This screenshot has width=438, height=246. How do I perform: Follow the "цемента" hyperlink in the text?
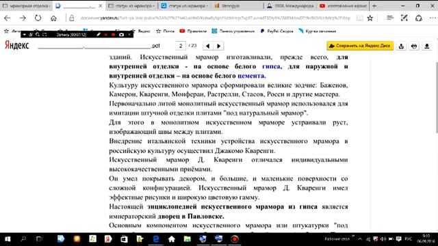[251, 76]
